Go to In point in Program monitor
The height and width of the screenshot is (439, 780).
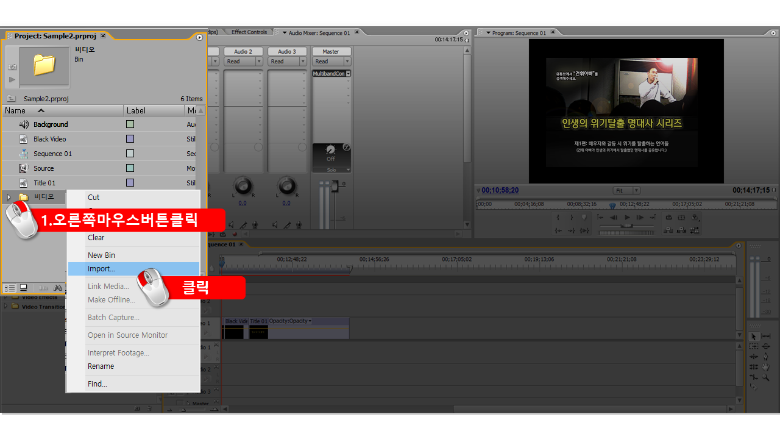[x=558, y=230]
